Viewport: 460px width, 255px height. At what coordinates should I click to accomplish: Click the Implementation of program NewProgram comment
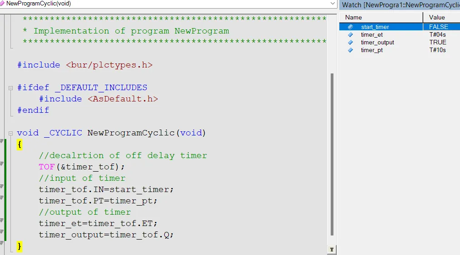click(131, 31)
